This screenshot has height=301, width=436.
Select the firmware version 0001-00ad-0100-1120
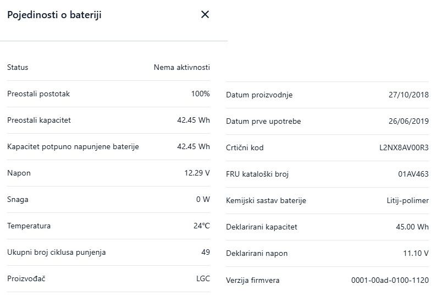pos(390,280)
